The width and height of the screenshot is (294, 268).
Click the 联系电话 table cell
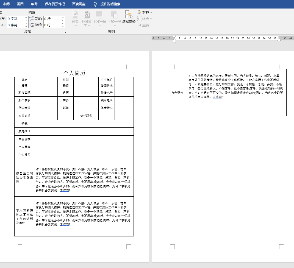click(107, 100)
